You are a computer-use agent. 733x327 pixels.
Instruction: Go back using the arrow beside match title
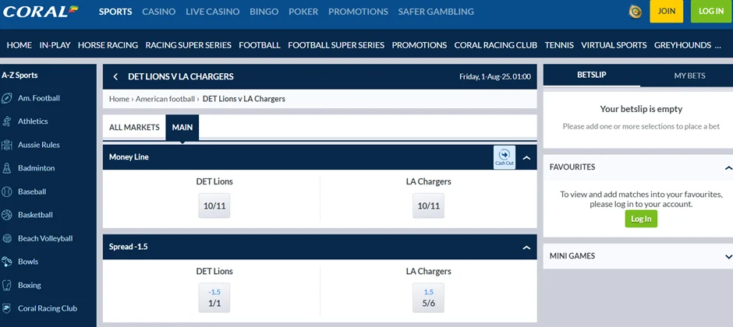[x=115, y=77]
